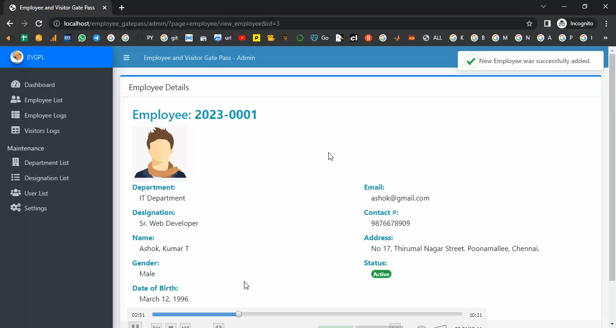Click the IEEE bookmark icon

pyautogui.click(x=68, y=38)
